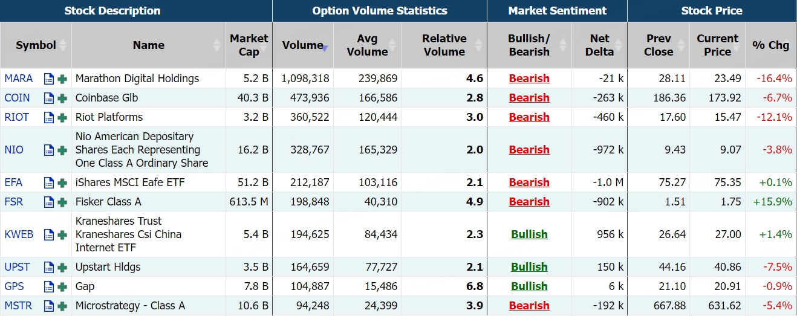This screenshot has height=316, width=797.
Task: Open the EFA symbol link
Action: 13,182
